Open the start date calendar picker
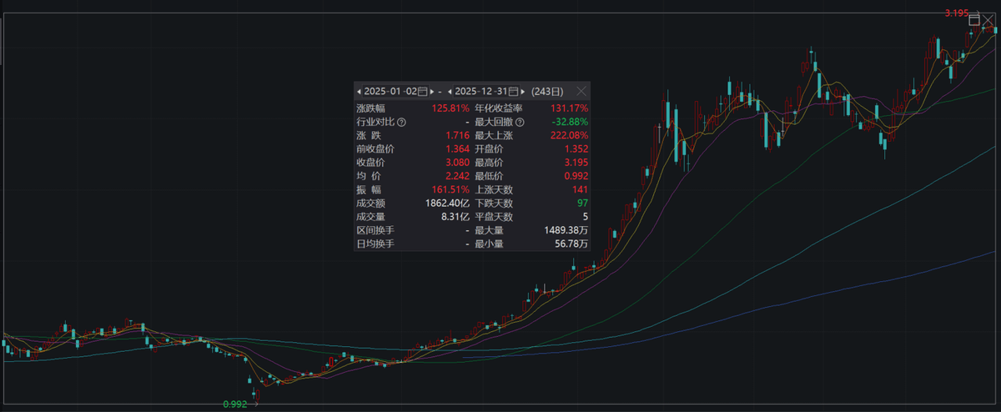Viewport: 1001px width, 412px height. coord(422,91)
